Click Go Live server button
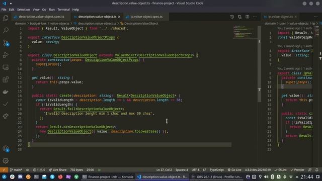The width and height of the screenshot is (322, 181). point(234,170)
